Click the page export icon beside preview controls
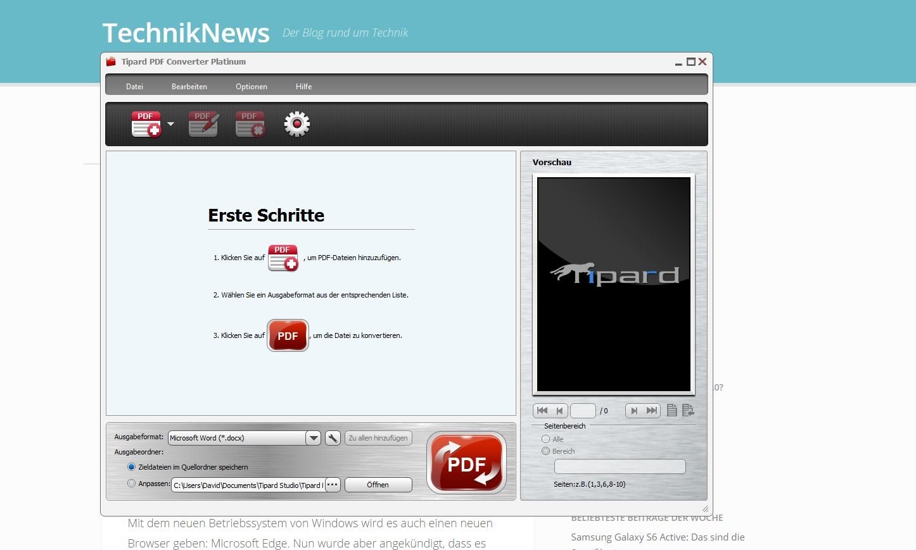Viewport: 916px width, 550px height. 689,411
